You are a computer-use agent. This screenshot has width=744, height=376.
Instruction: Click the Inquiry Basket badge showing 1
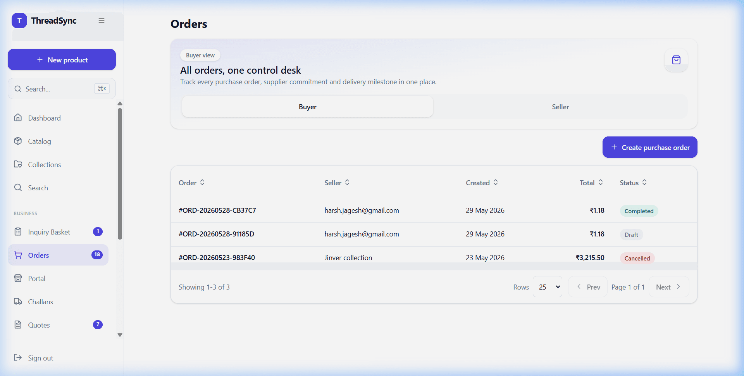click(98, 231)
